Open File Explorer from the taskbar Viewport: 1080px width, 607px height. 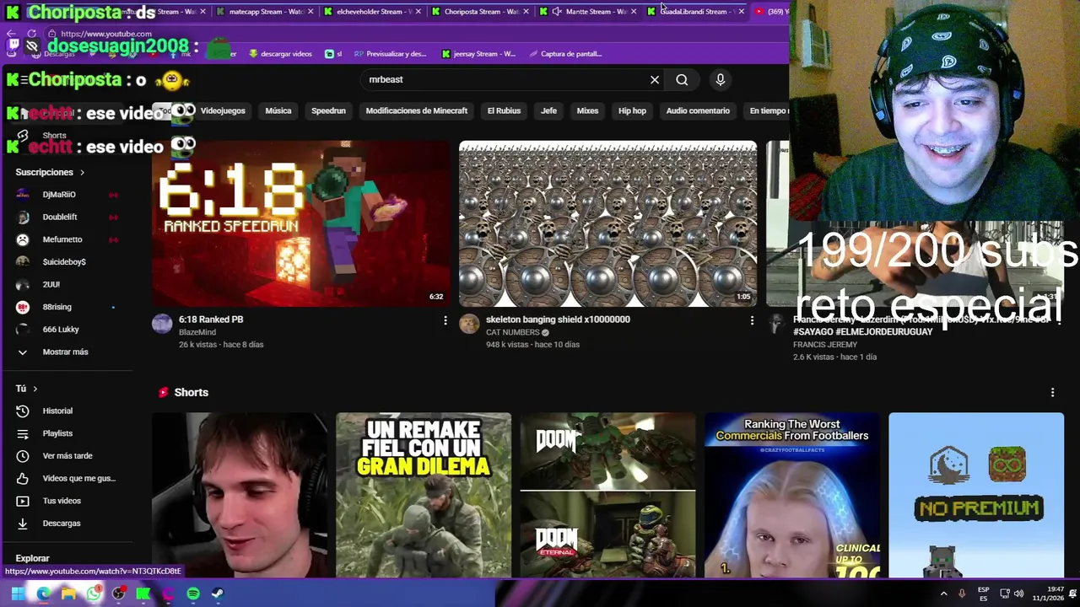tap(68, 594)
